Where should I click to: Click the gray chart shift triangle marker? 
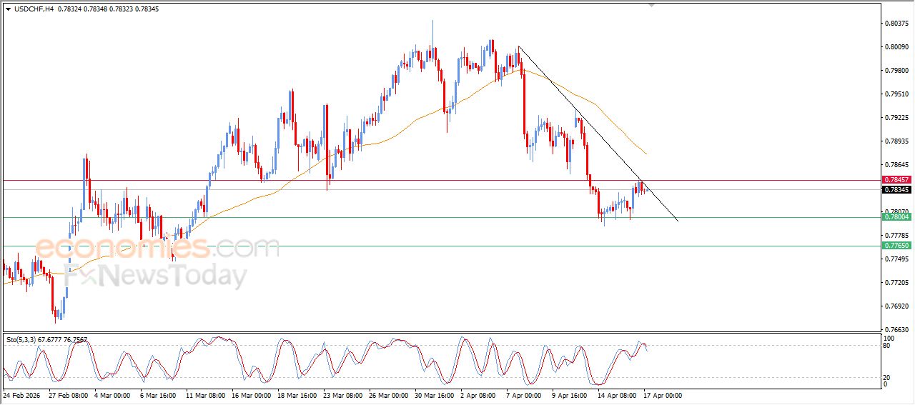[651, 4]
